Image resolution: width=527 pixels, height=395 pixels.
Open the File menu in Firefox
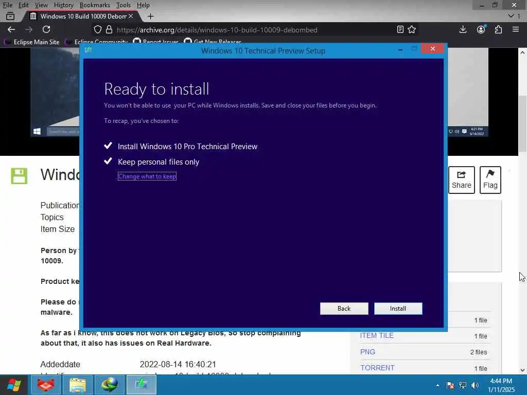tap(7, 5)
